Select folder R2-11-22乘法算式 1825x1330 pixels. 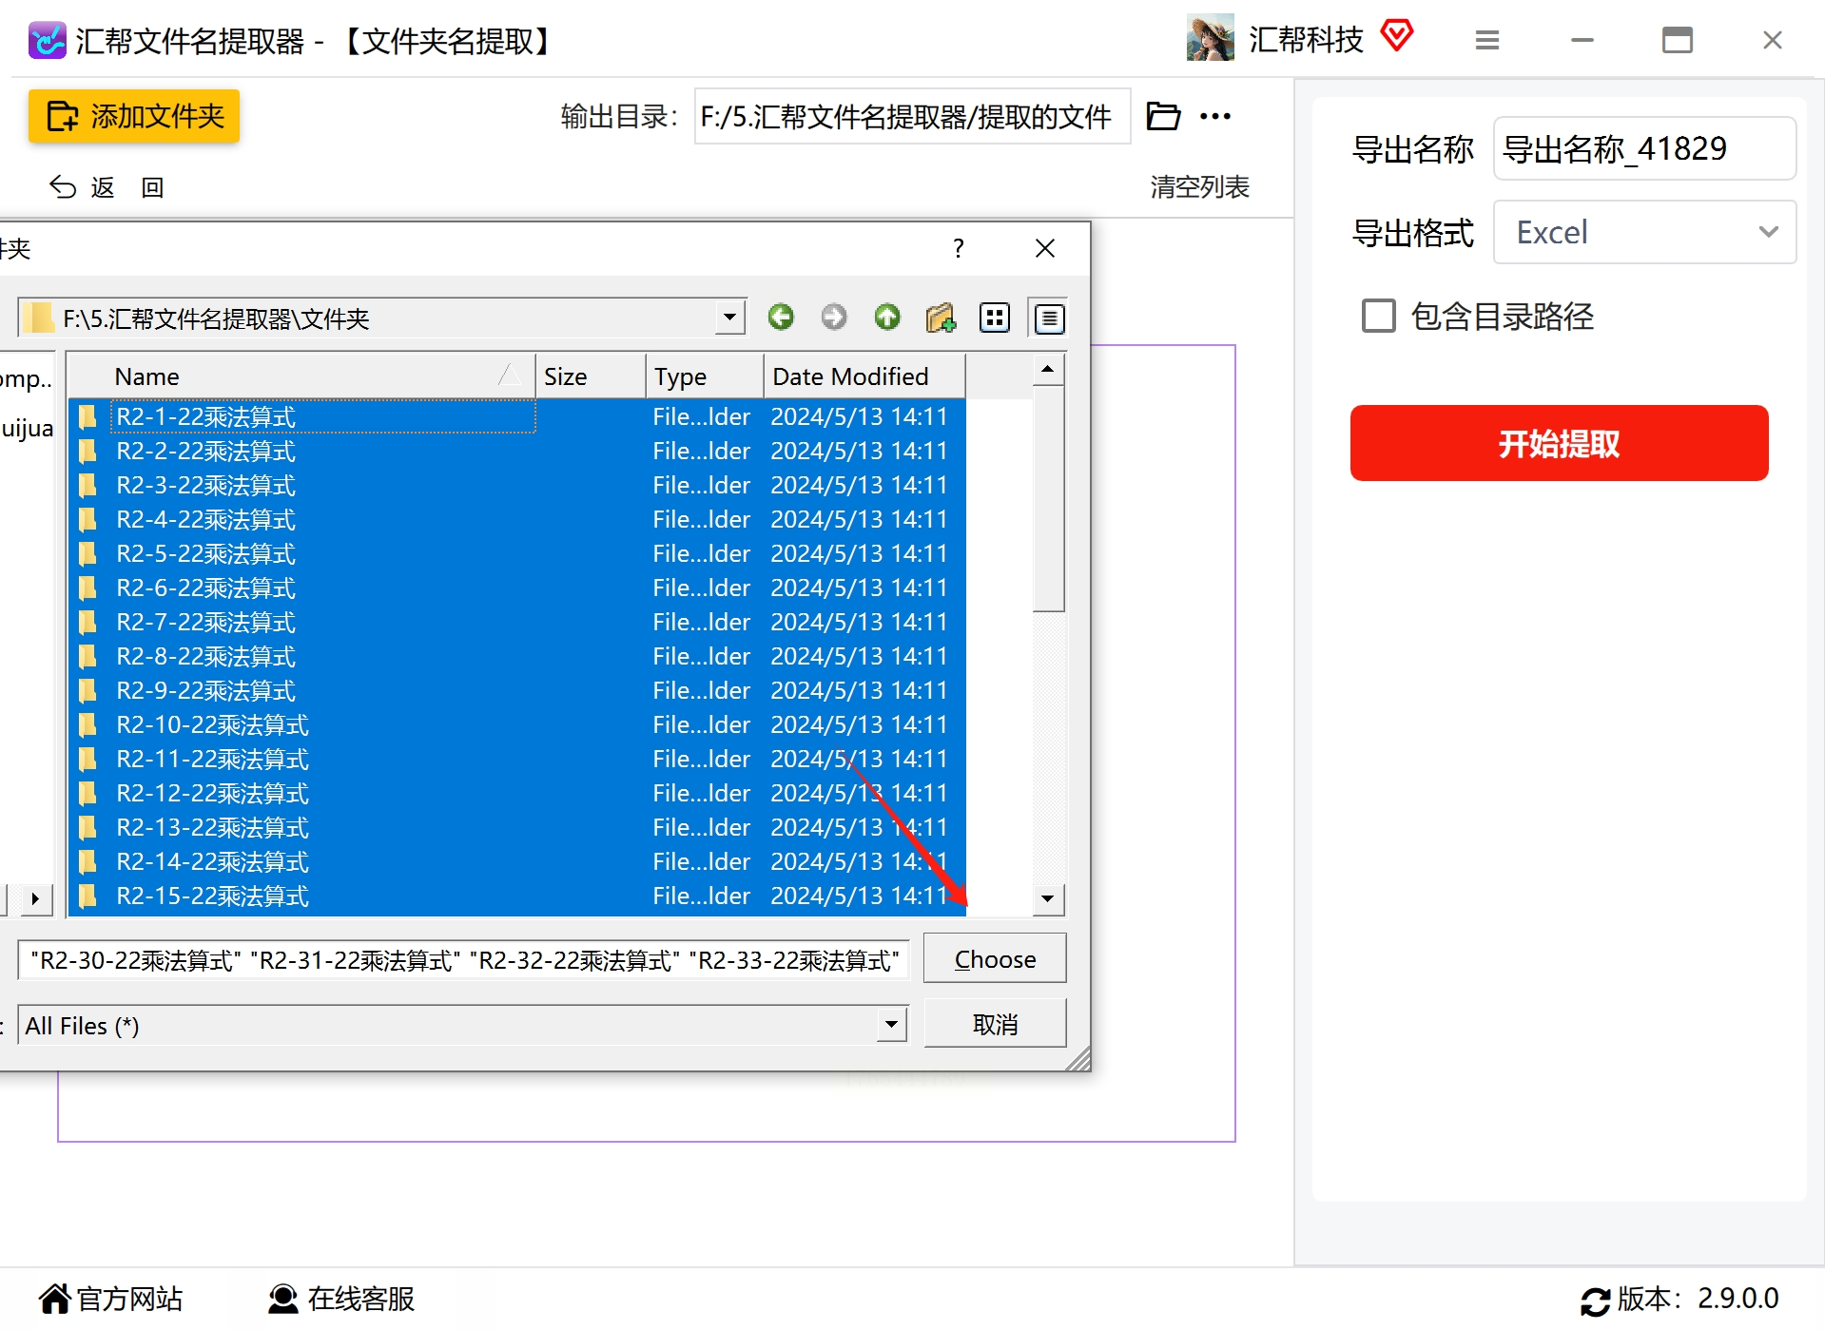click(517, 759)
